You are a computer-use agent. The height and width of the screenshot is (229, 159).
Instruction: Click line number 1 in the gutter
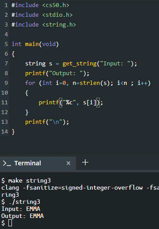click(x=6, y=5)
